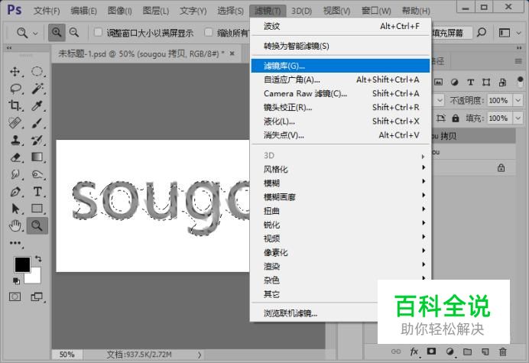
Task: Open the Layer menu
Action: (x=155, y=11)
